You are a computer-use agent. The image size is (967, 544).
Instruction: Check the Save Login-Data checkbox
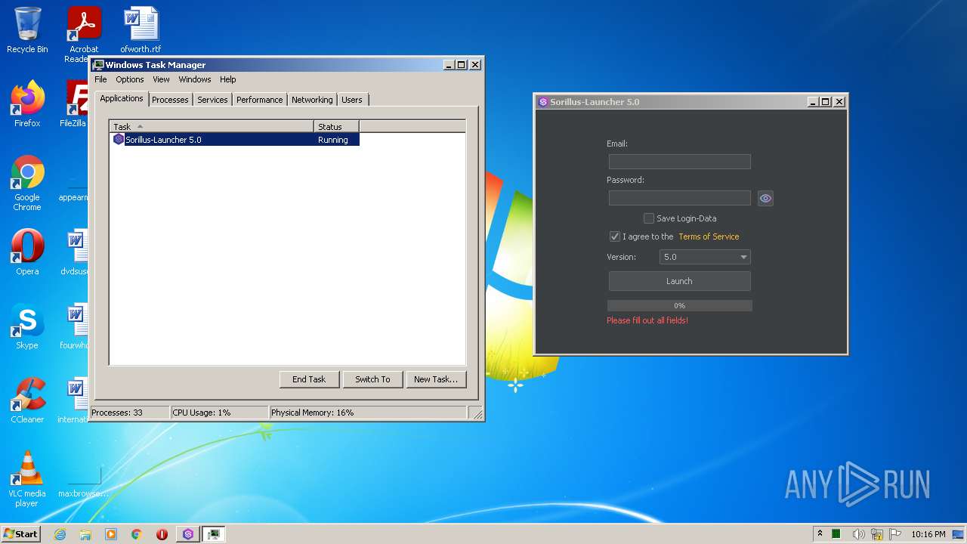(x=648, y=218)
